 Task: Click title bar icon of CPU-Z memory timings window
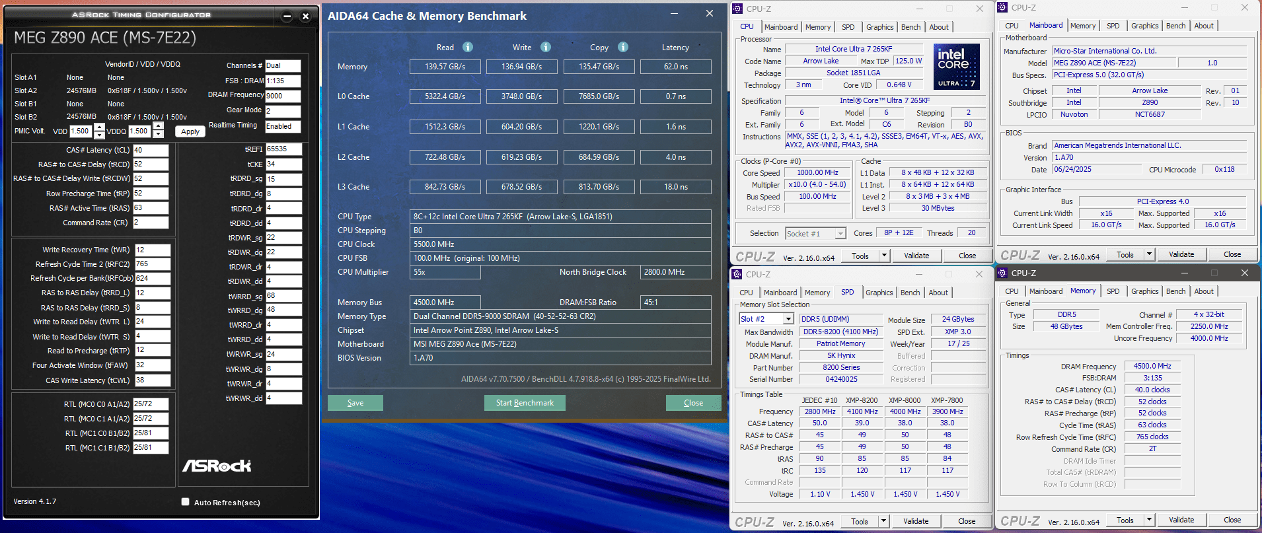(1002, 273)
